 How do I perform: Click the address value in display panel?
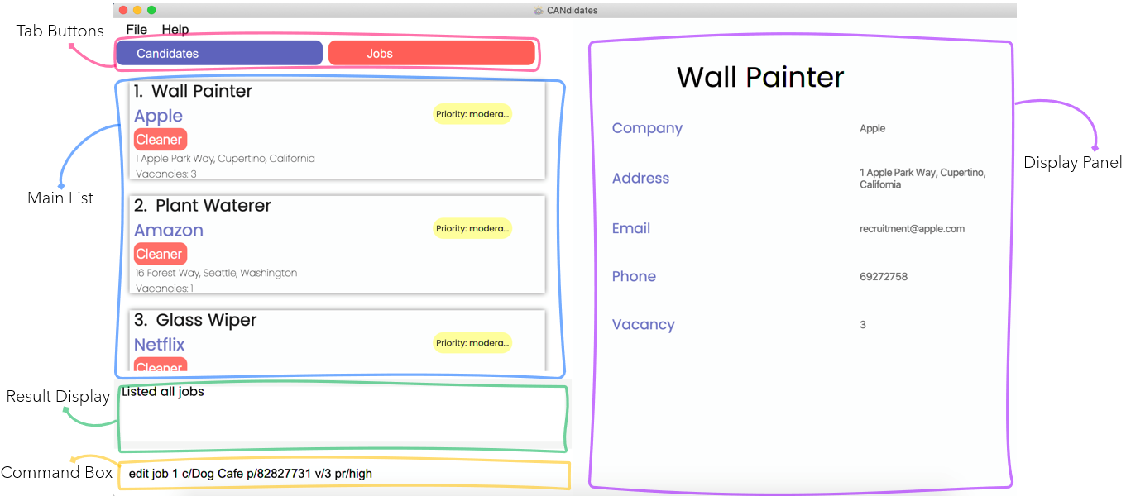pos(922,179)
